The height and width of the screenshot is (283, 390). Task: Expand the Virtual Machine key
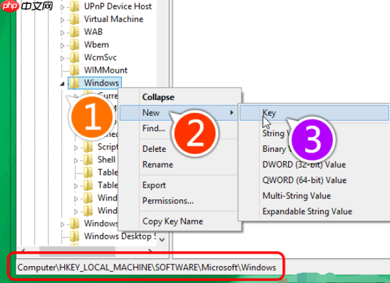tap(62, 20)
